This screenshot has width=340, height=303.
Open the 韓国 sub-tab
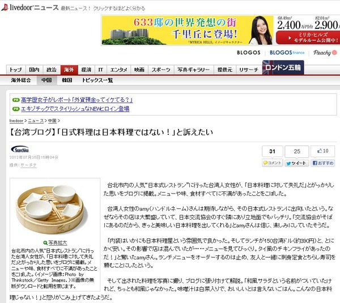[67, 80]
